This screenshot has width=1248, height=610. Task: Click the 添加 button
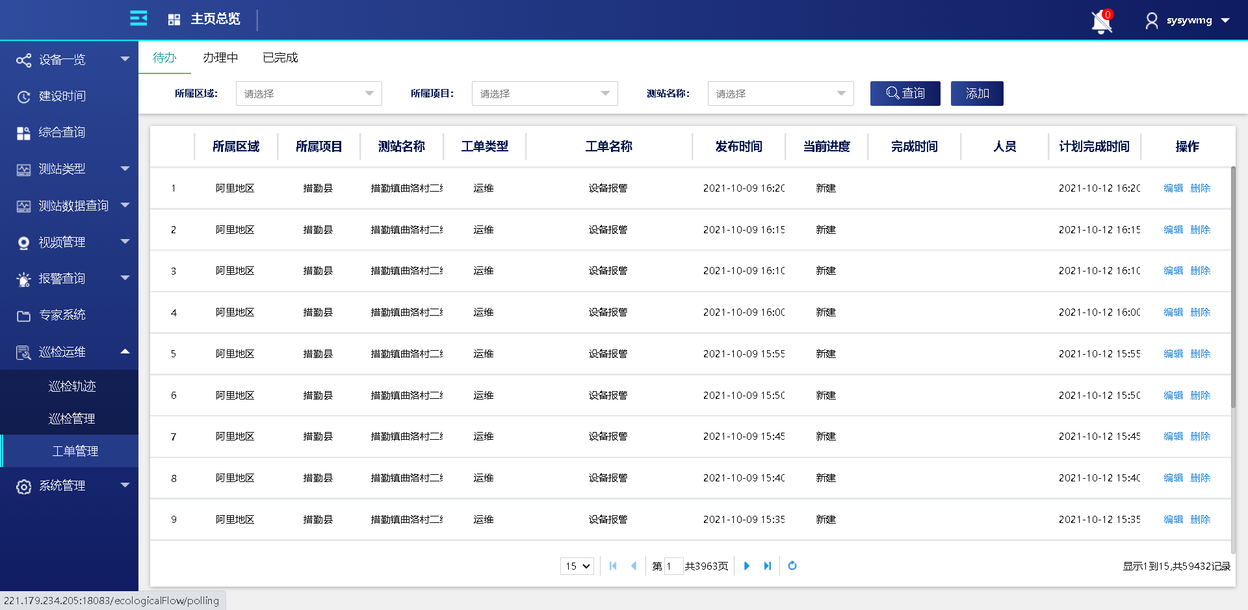coord(977,94)
